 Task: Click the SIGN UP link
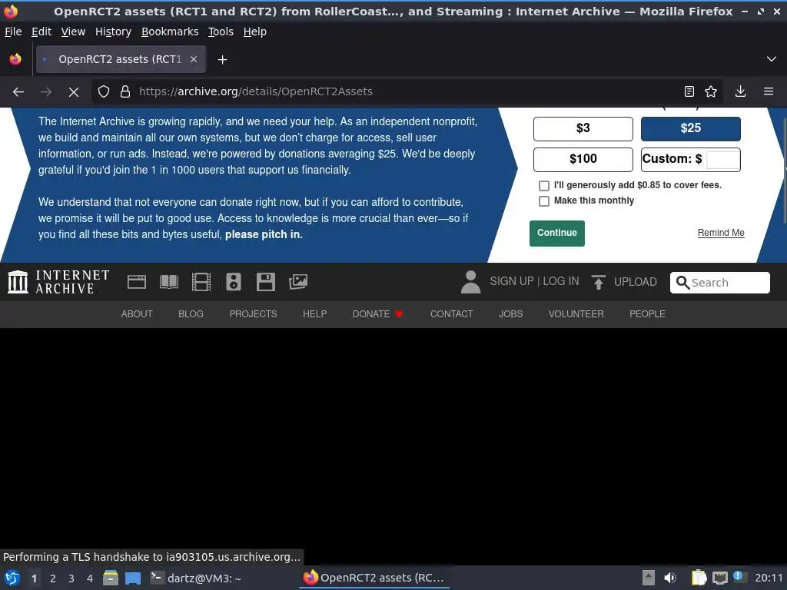tap(511, 281)
